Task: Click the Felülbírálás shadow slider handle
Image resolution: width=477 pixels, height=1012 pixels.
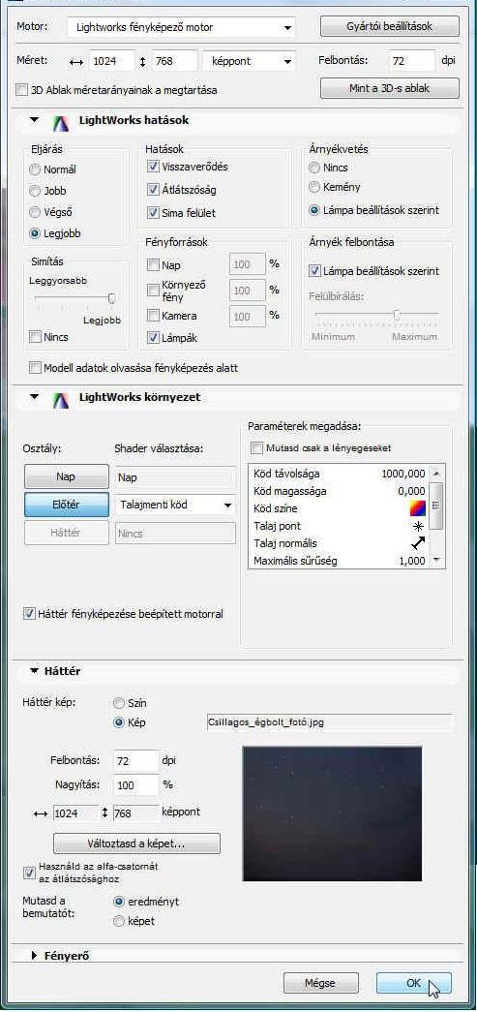Action: pos(397,315)
